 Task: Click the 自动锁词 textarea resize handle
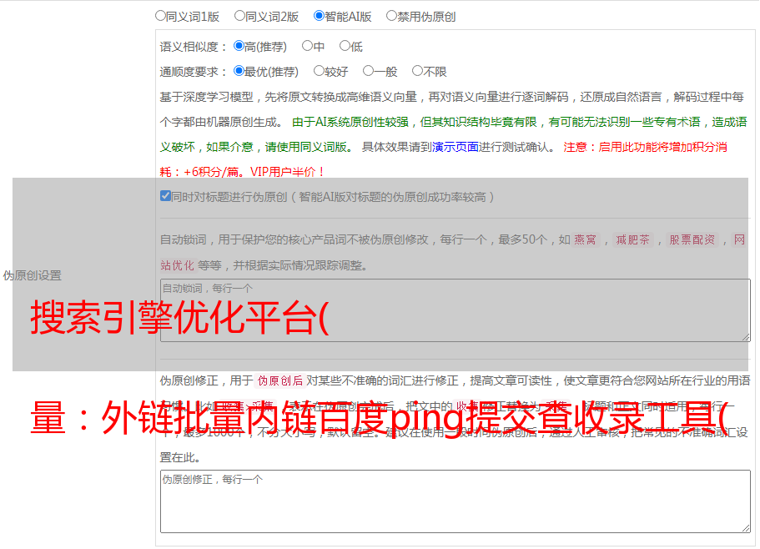pos(746,337)
